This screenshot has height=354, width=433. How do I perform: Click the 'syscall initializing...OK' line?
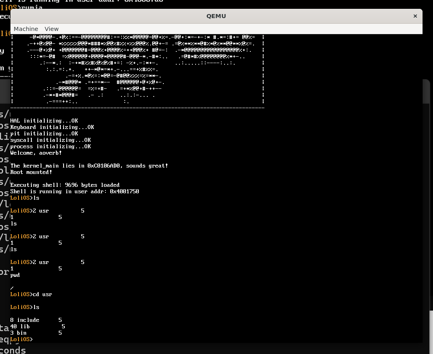pyautogui.click(x=50, y=140)
